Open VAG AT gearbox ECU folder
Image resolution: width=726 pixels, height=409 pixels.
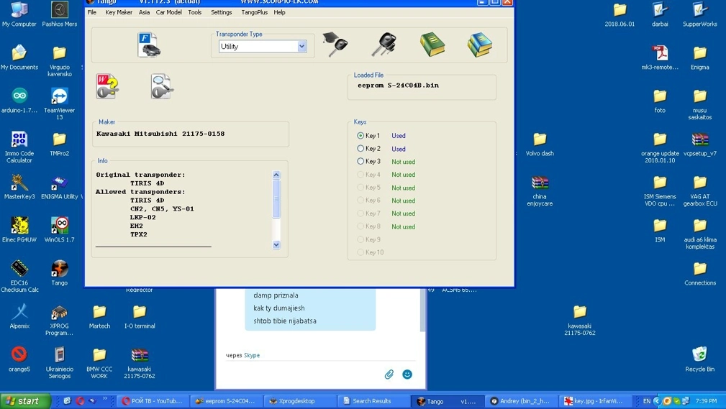[699, 190]
